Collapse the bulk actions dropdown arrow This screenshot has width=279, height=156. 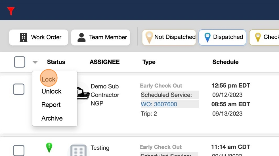(x=35, y=62)
